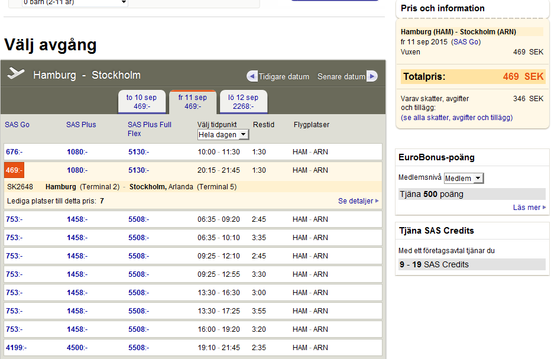Open Se detaljer for flight SK2648
Image resolution: width=551 pixels, height=359 pixels.
click(358, 200)
